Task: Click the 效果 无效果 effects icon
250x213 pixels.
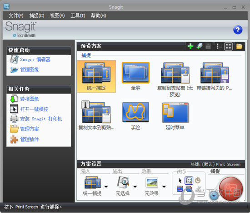Action: [152, 182]
